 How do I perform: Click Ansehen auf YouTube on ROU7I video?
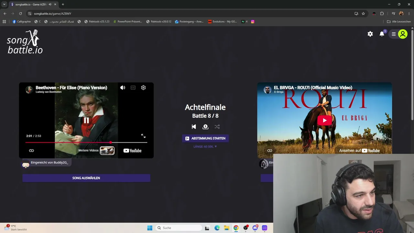[x=359, y=150]
